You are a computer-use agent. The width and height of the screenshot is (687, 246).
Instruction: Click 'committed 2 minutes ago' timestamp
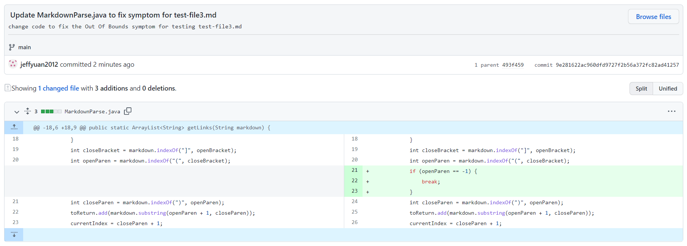[x=97, y=64]
